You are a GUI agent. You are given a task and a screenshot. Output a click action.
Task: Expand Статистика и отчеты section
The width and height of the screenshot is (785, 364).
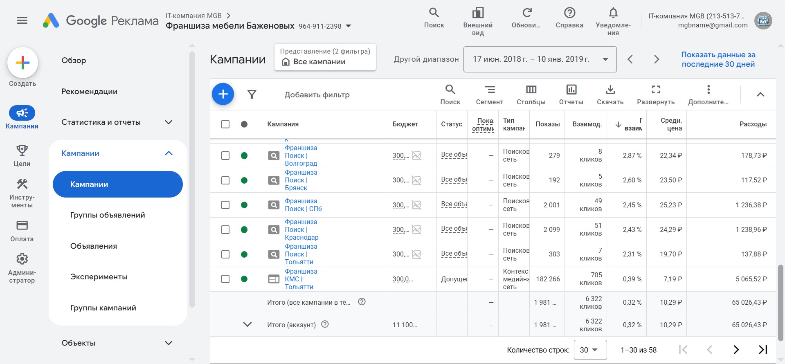pos(169,122)
